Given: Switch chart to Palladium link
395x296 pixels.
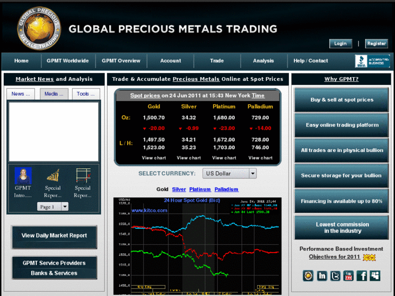Looking at the screenshot, I should (227, 190).
